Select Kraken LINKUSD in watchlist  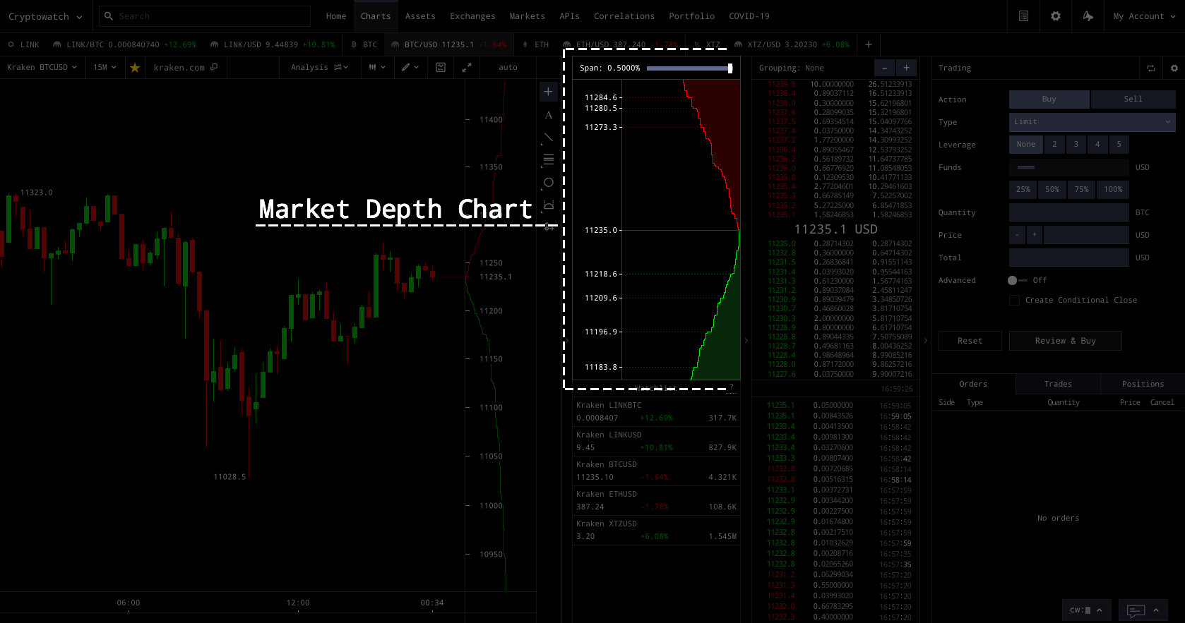pyautogui.click(x=656, y=441)
